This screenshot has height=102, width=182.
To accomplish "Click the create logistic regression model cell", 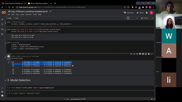I will pyautogui.click(x=80, y=94).
